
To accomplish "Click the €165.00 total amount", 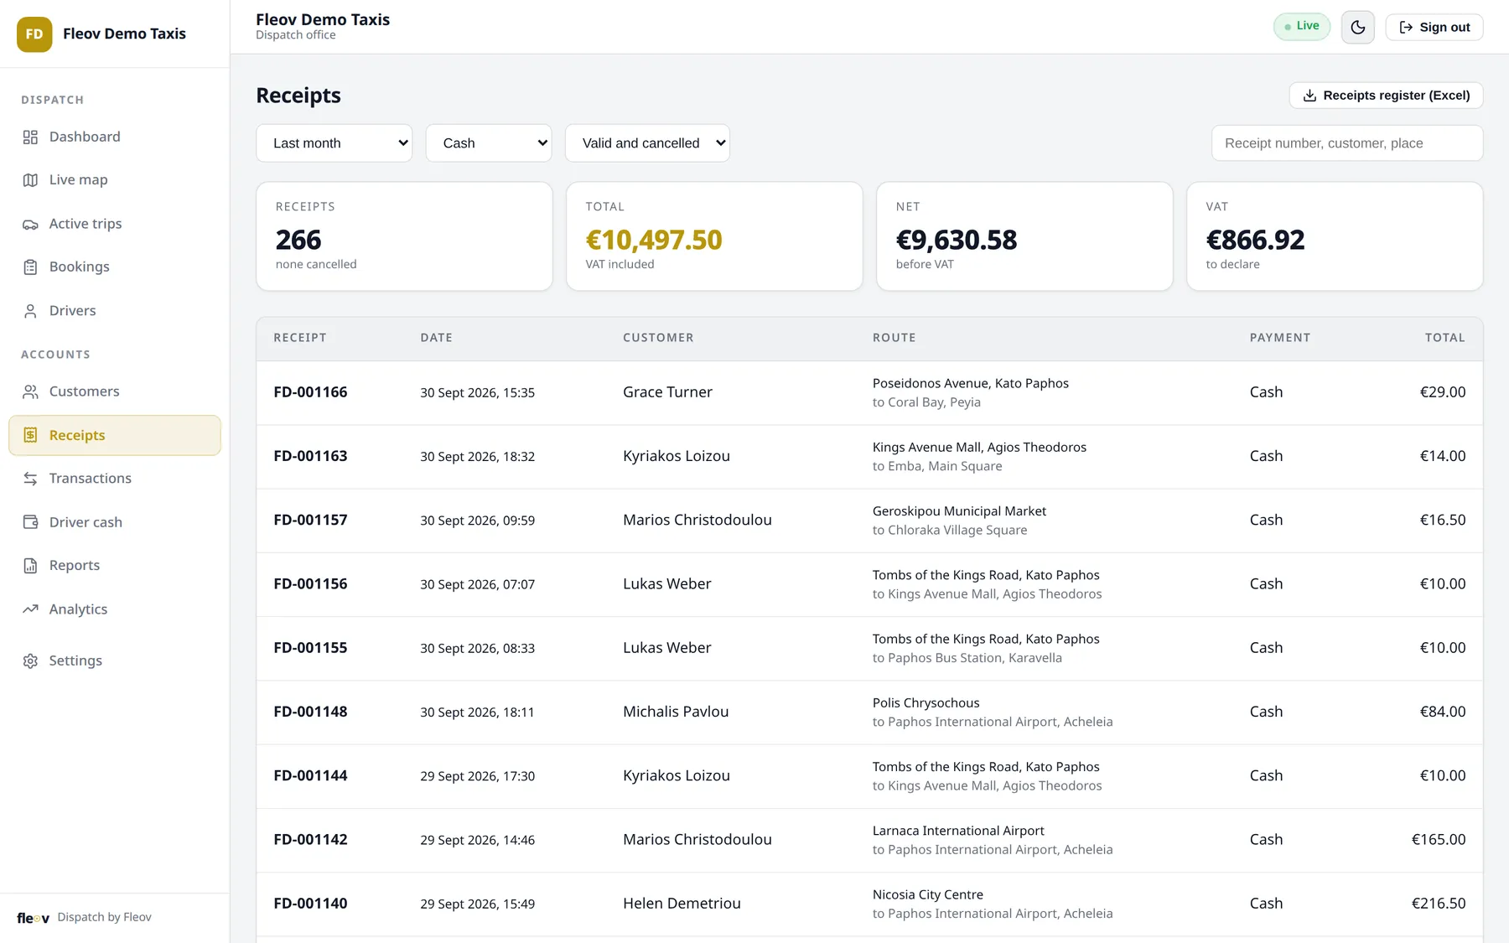I will [x=1439, y=840].
